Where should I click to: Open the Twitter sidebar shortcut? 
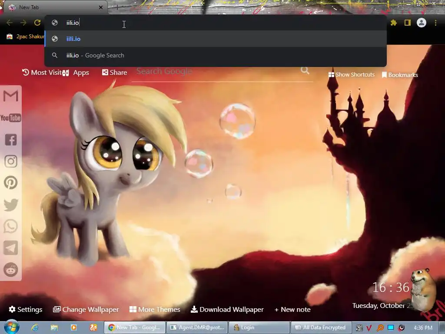click(x=11, y=205)
